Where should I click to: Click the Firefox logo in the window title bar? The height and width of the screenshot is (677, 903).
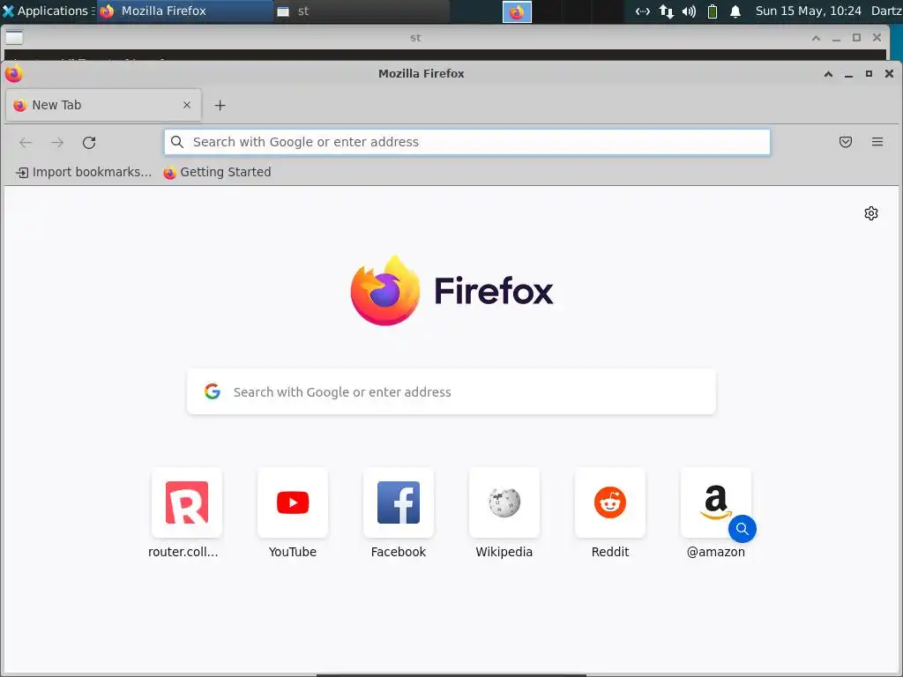click(x=14, y=74)
